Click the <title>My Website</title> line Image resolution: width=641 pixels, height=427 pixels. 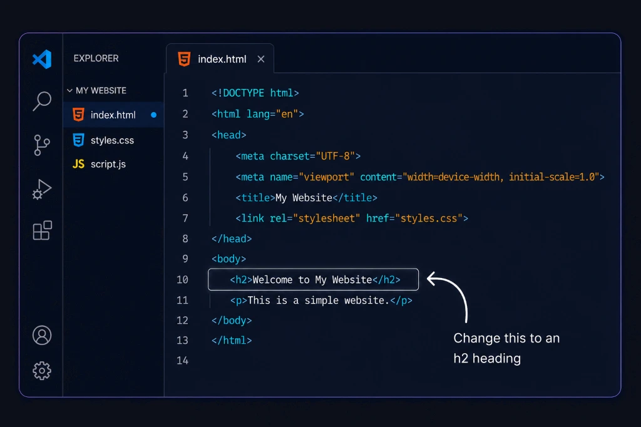(306, 198)
